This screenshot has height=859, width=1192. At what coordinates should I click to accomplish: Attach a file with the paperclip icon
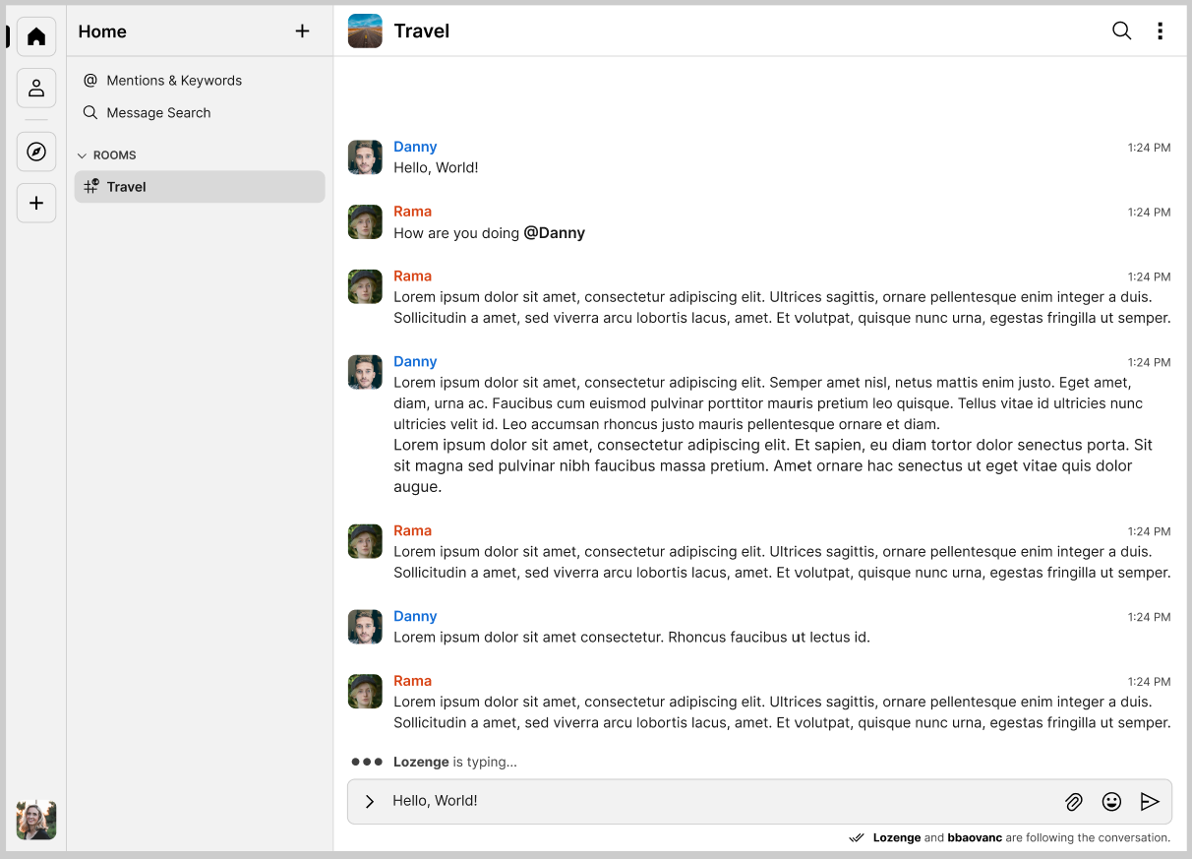[1074, 802]
